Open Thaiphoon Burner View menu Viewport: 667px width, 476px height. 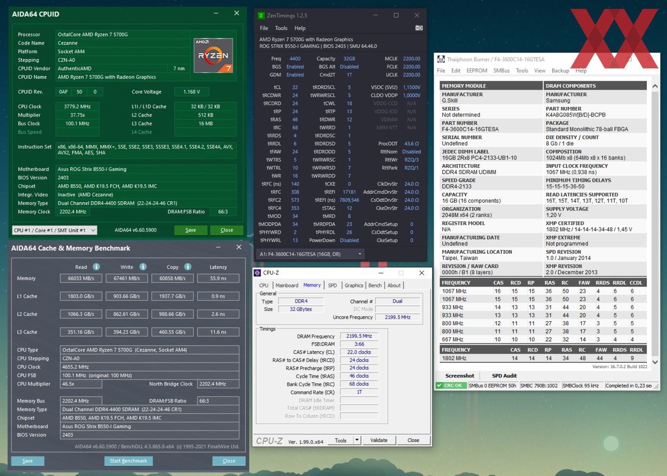click(x=539, y=71)
